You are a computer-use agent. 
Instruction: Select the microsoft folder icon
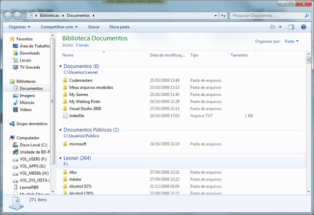coord(65,144)
